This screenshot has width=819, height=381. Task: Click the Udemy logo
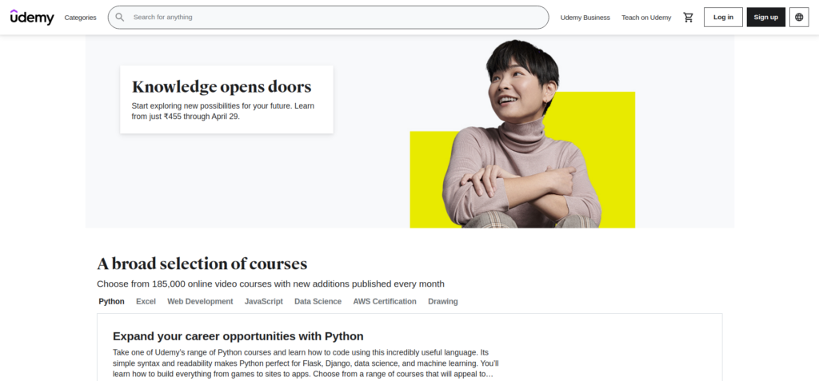[x=32, y=18]
